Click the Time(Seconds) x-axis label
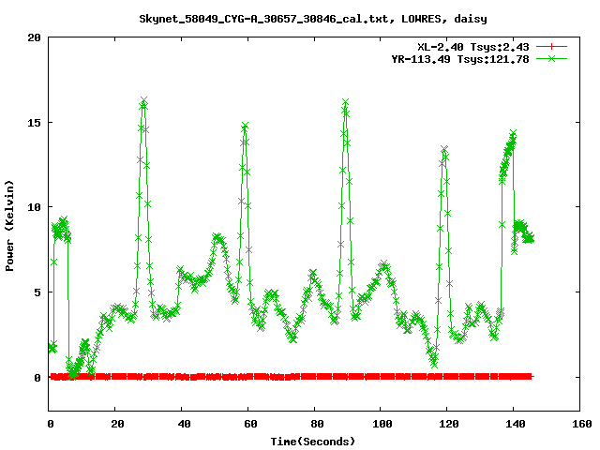Viewport: 600px width, 450px height. click(x=312, y=442)
